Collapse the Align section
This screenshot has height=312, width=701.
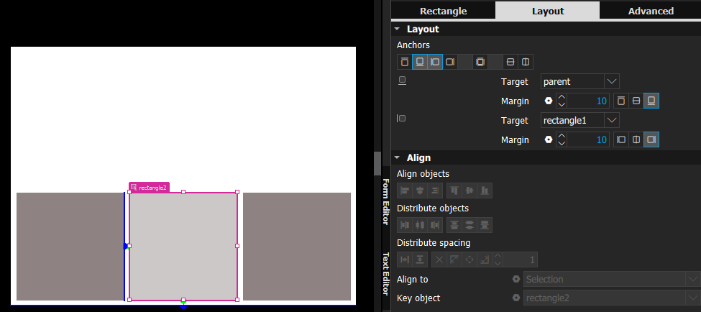point(397,157)
